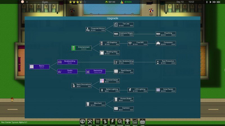Click the Upgrade gear icon
The width and height of the screenshot is (225, 126).
pyautogui.click(x=120, y=121)
